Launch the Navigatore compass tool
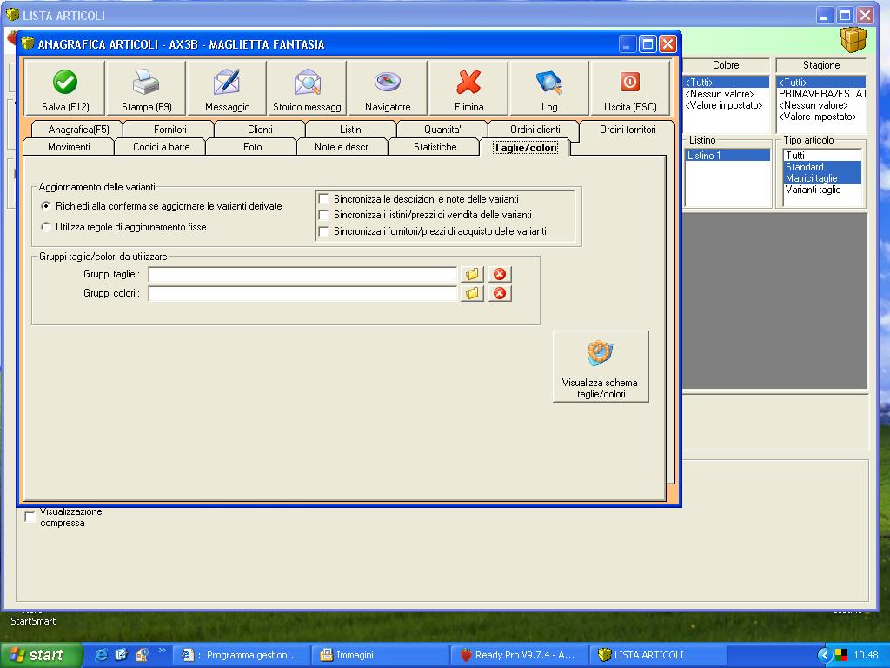Image resolution: width=890 pixels, height=668 pixels. point(389,88)
